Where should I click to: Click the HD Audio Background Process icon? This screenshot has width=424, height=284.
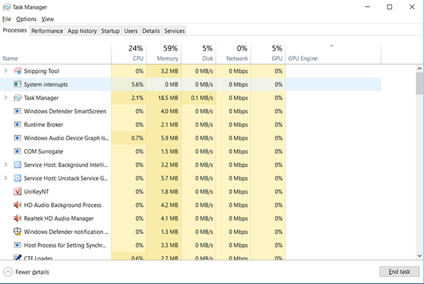[x=17, y=205]
